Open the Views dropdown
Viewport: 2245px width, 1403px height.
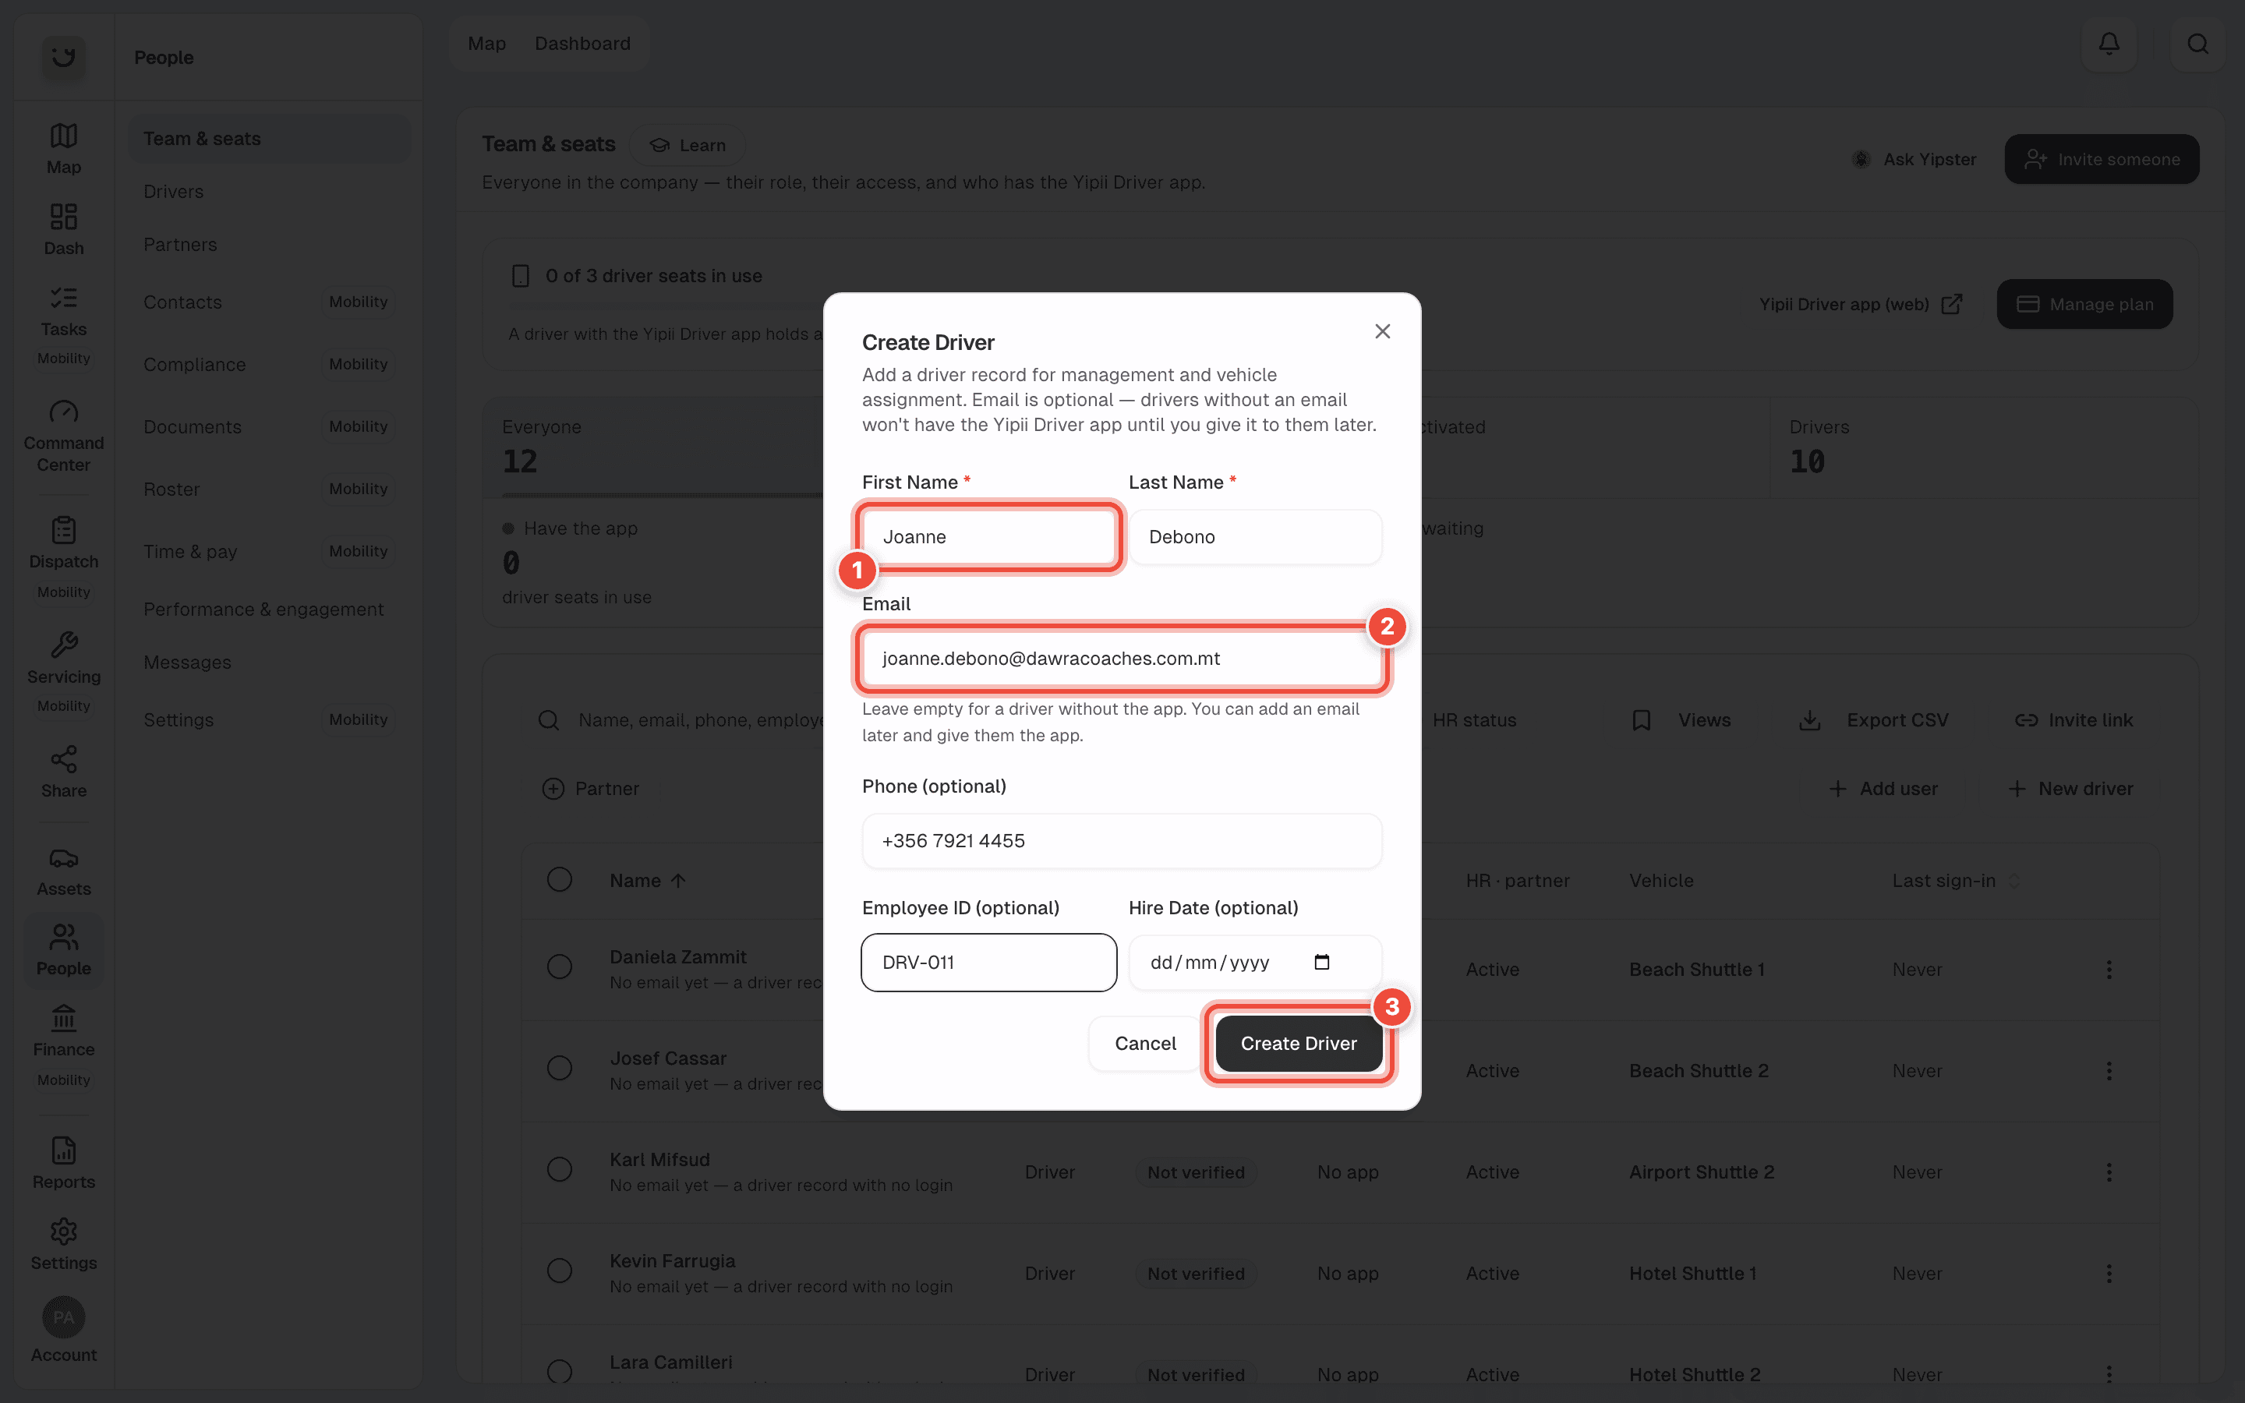click(x=1682, y=720)
